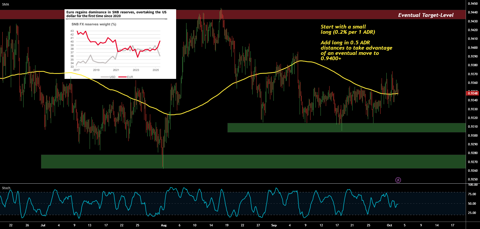Select the upper green support zone rectangle
The width and height of the screenshot is (480, 229).
pyautogui.click(x=346, y=128)
